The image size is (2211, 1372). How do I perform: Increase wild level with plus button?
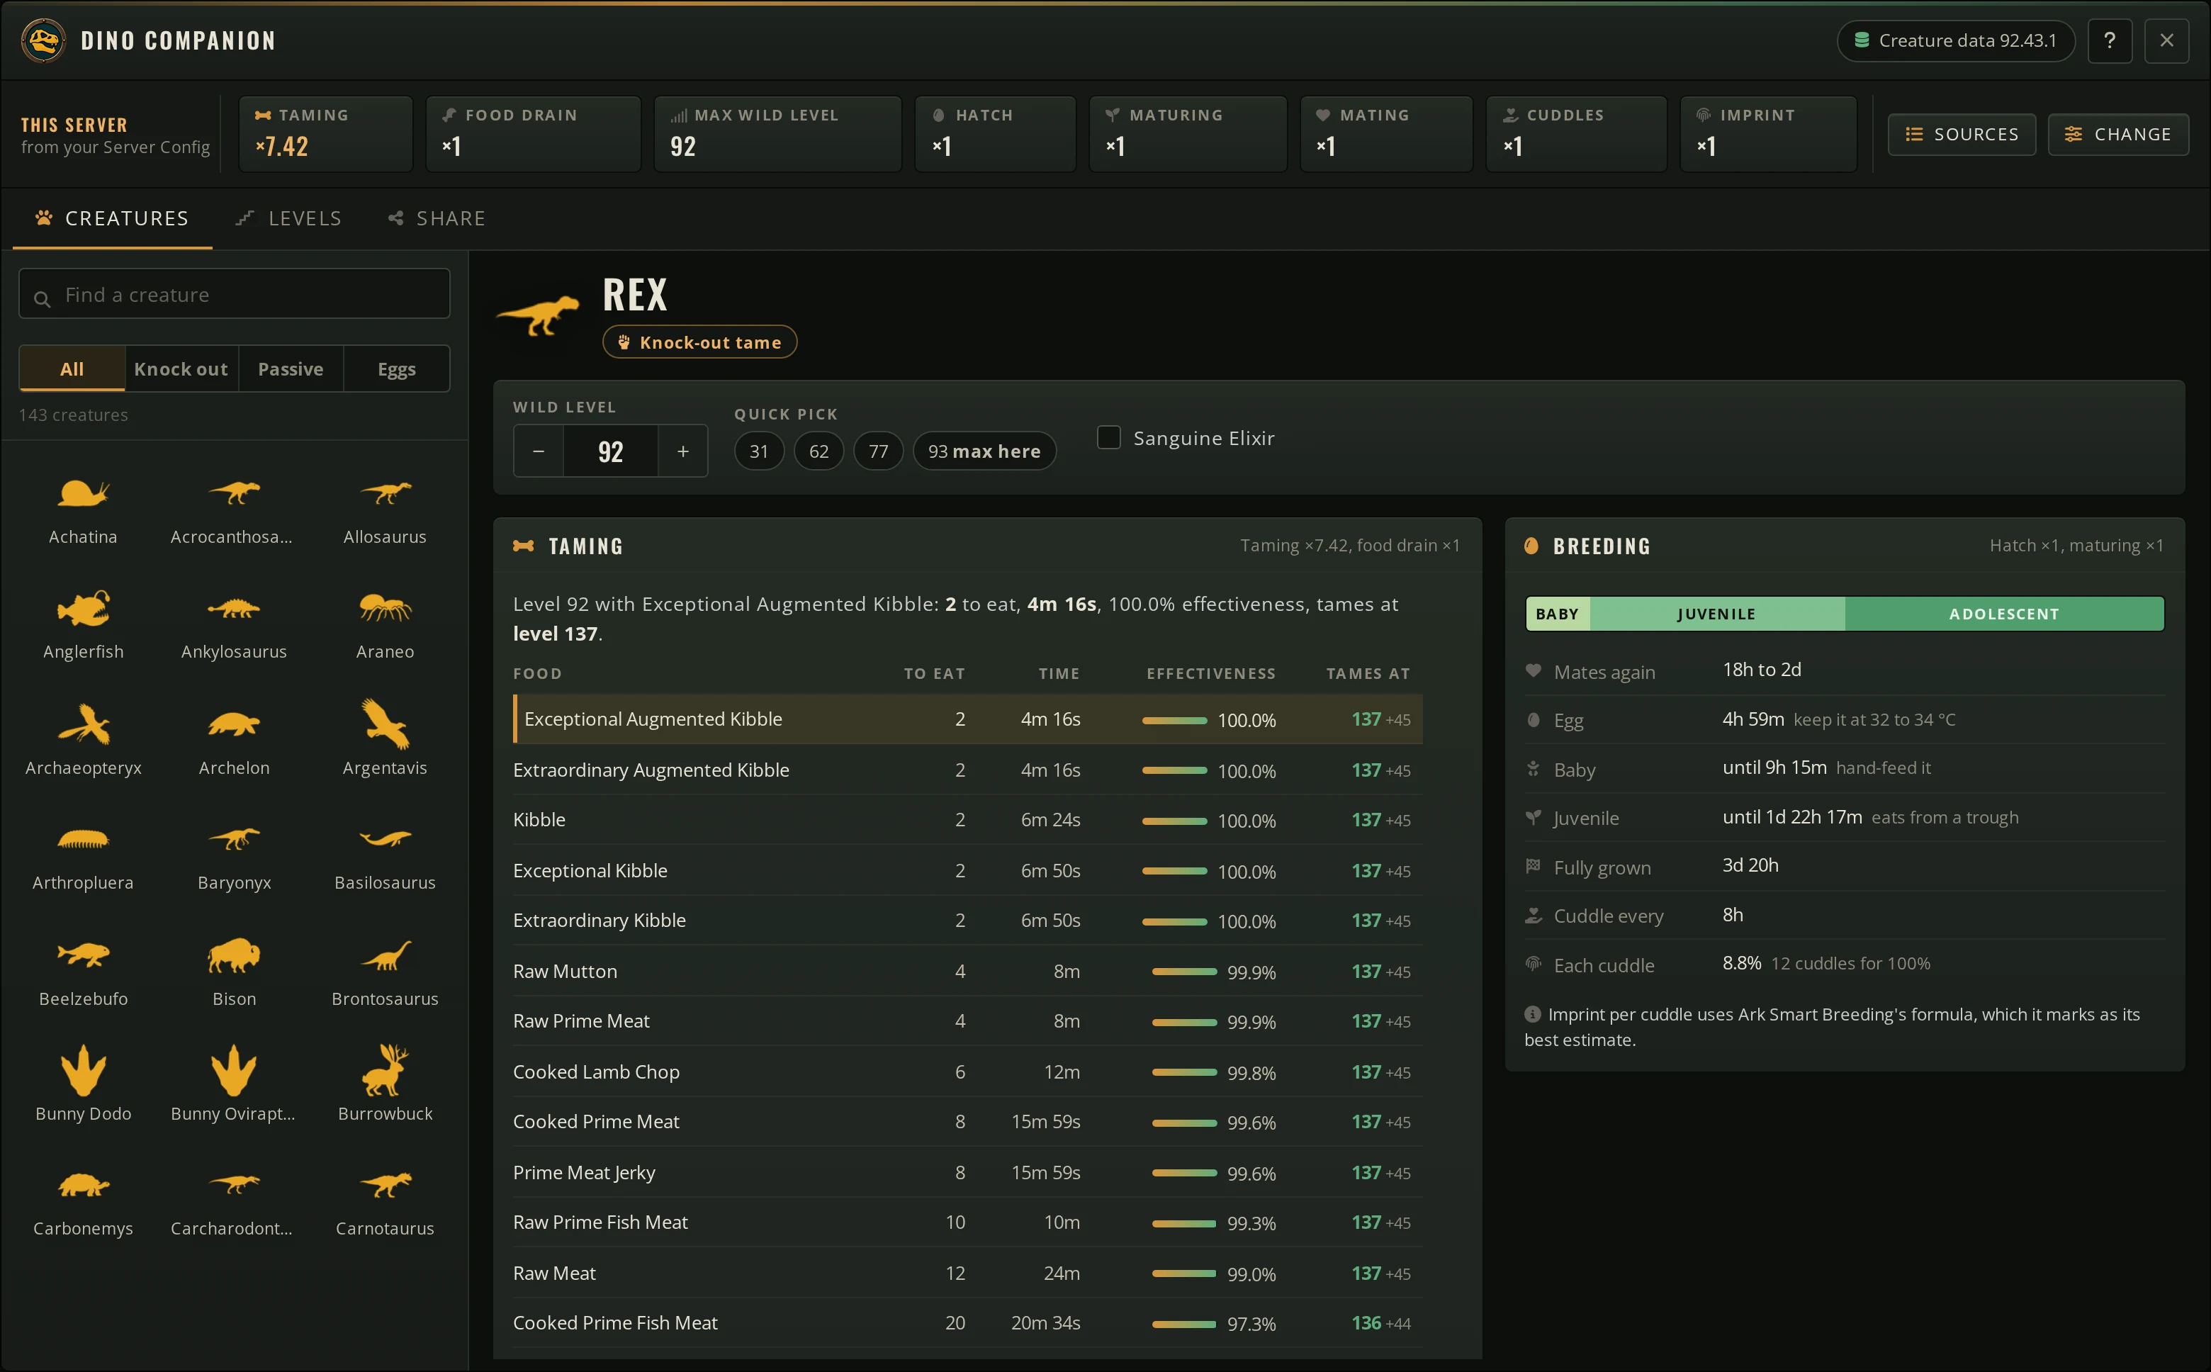pos(682,451)
